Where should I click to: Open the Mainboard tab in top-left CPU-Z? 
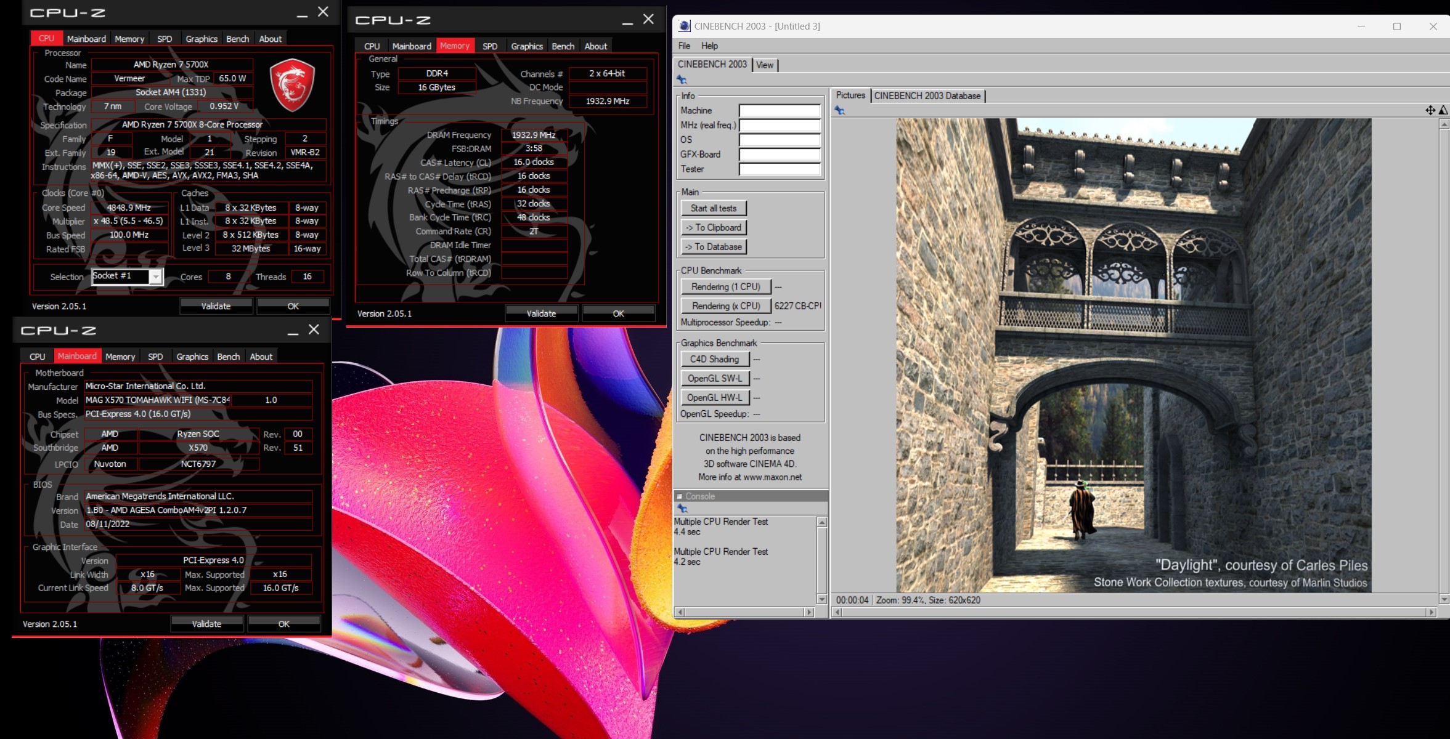click(x=86, y=39)
